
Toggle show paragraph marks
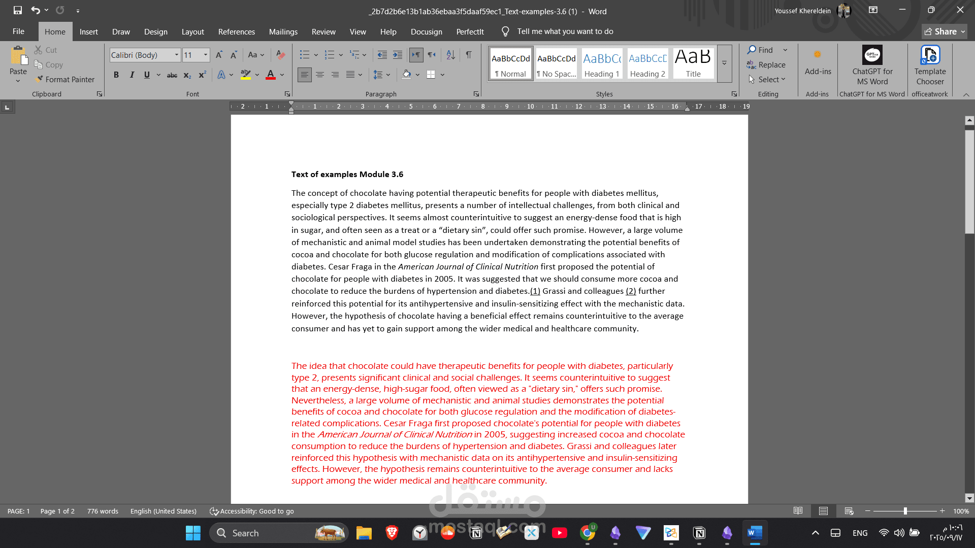469,55
